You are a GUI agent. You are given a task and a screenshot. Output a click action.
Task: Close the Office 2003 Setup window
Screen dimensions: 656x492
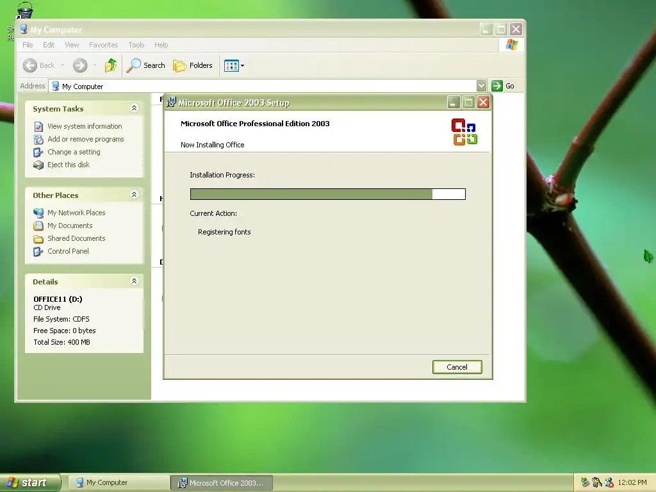point(483,102)
